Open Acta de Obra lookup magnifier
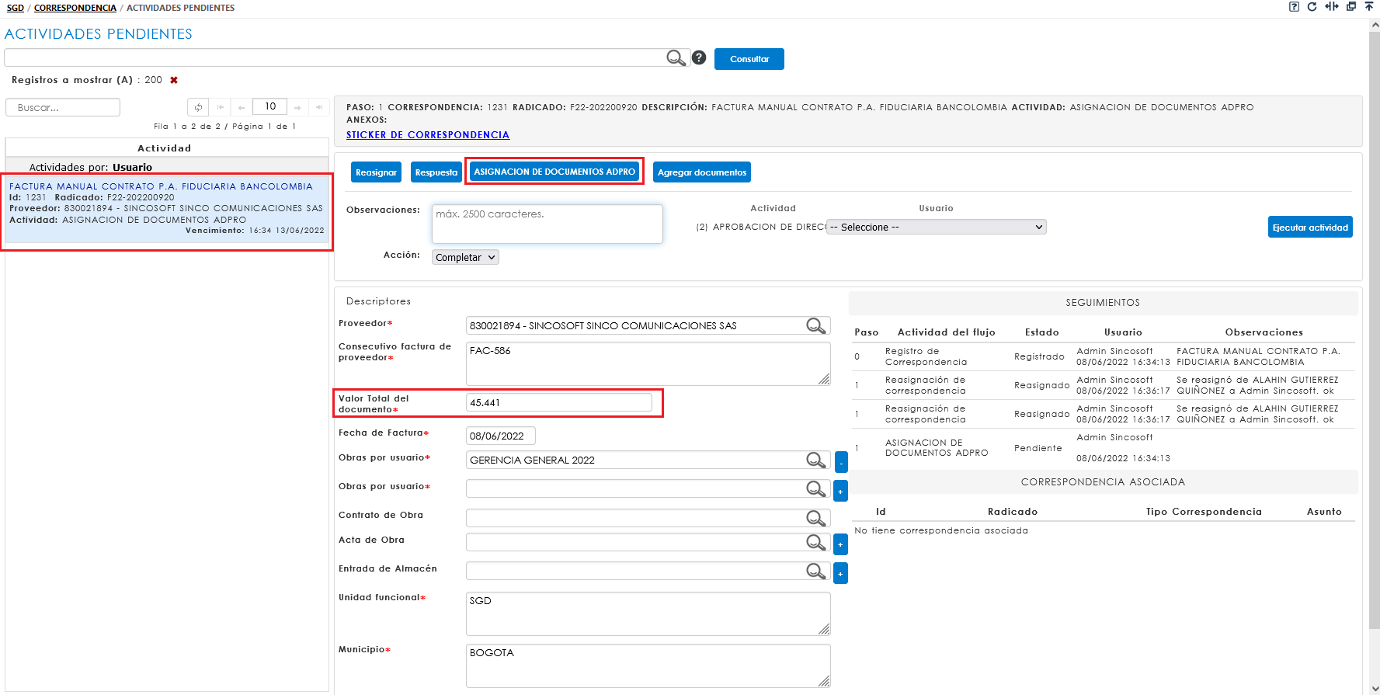 tap(815, 542)
